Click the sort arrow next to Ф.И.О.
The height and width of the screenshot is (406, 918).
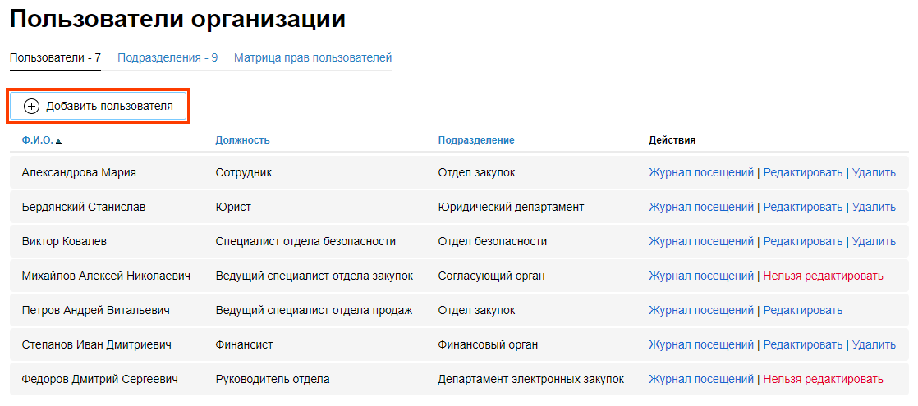point(58,141)
